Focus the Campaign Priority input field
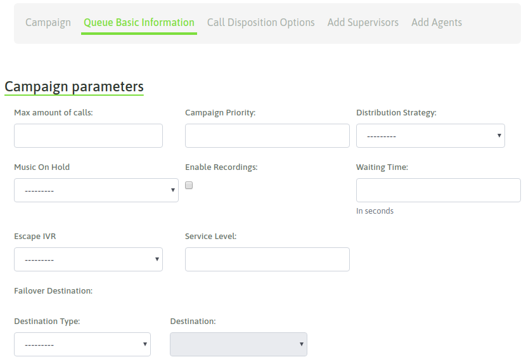Image resolution: width=526 pixels, height=364 pixels. pos(267,136)
